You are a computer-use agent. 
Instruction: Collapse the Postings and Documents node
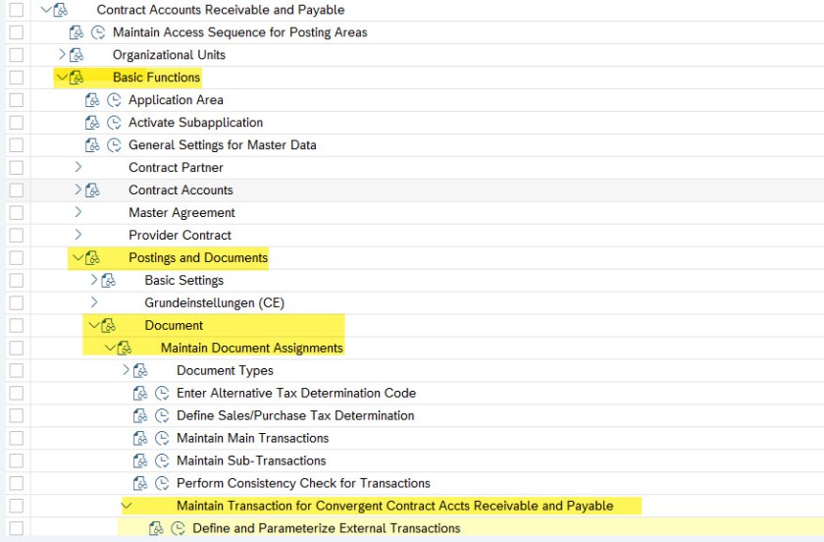[77, 257]
